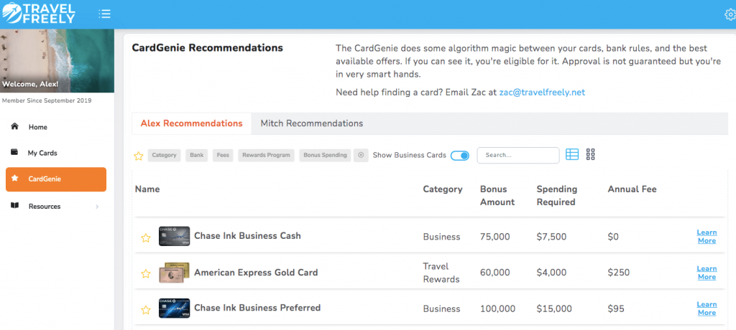Screen dimensions: 736x330
Task: Go to My Cards in sidebar
Action: coord(42,153)
